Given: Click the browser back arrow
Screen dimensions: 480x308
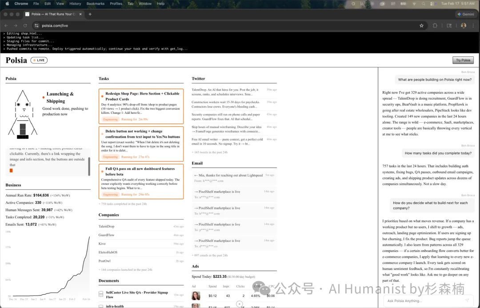Looking at the screenshot, I should click(x=6, y=26).
